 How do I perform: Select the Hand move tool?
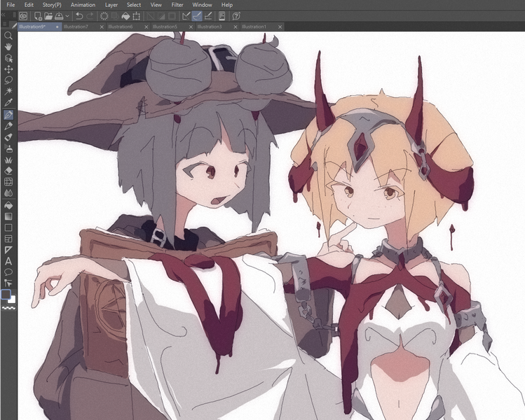8,47
